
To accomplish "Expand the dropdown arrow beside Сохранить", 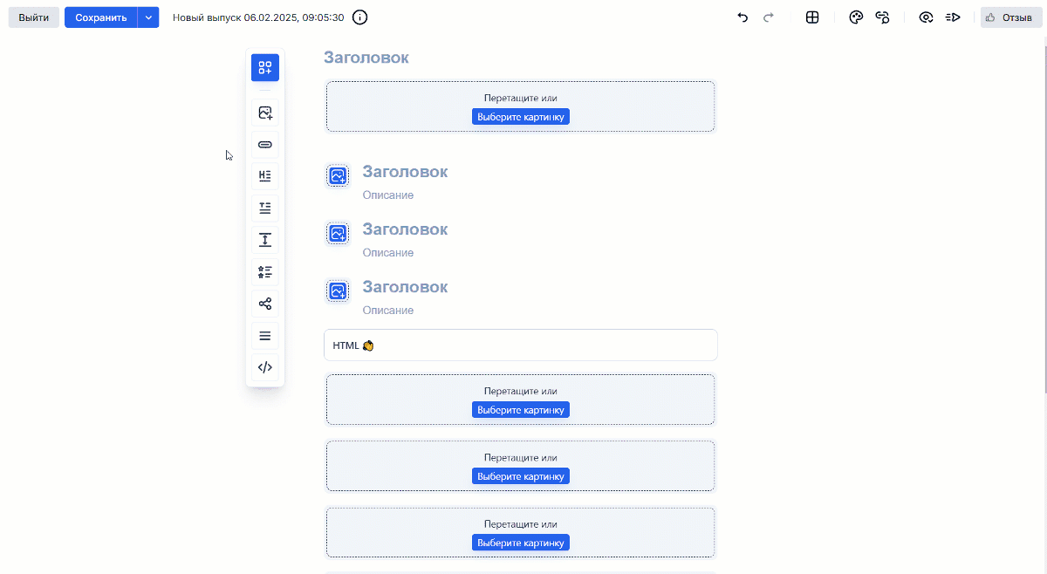I will click(x=148, y=17).
